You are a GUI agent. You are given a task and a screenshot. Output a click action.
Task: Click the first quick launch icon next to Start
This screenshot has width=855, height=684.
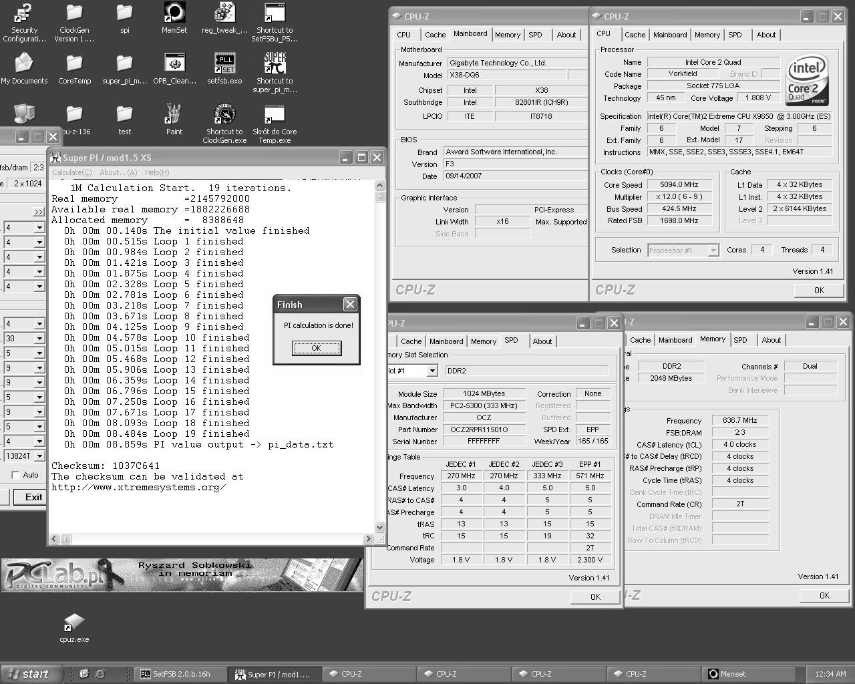tap(83, 674)
